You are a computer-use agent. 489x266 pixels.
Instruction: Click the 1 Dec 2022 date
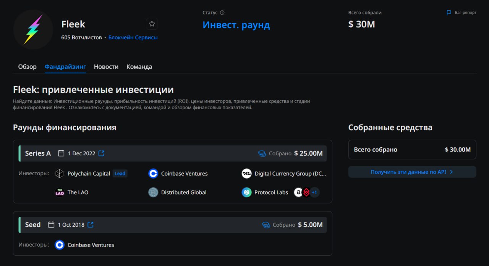coord(81,153)
